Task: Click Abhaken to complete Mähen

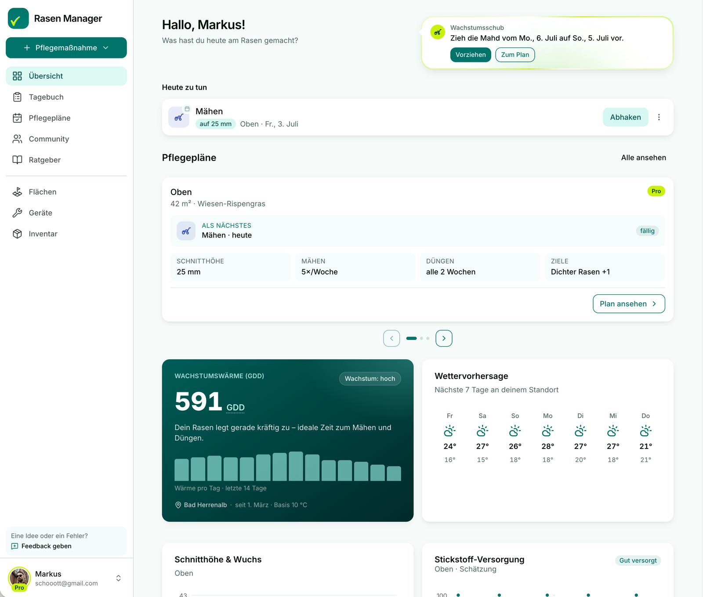Action: tap(625, 117)
